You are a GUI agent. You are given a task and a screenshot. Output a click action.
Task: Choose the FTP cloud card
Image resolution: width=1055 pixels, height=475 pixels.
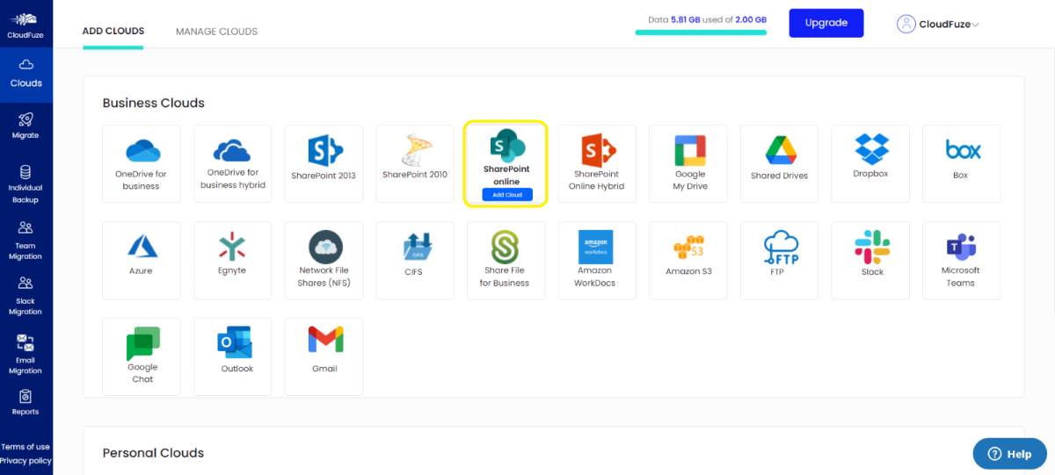[779, 260]
